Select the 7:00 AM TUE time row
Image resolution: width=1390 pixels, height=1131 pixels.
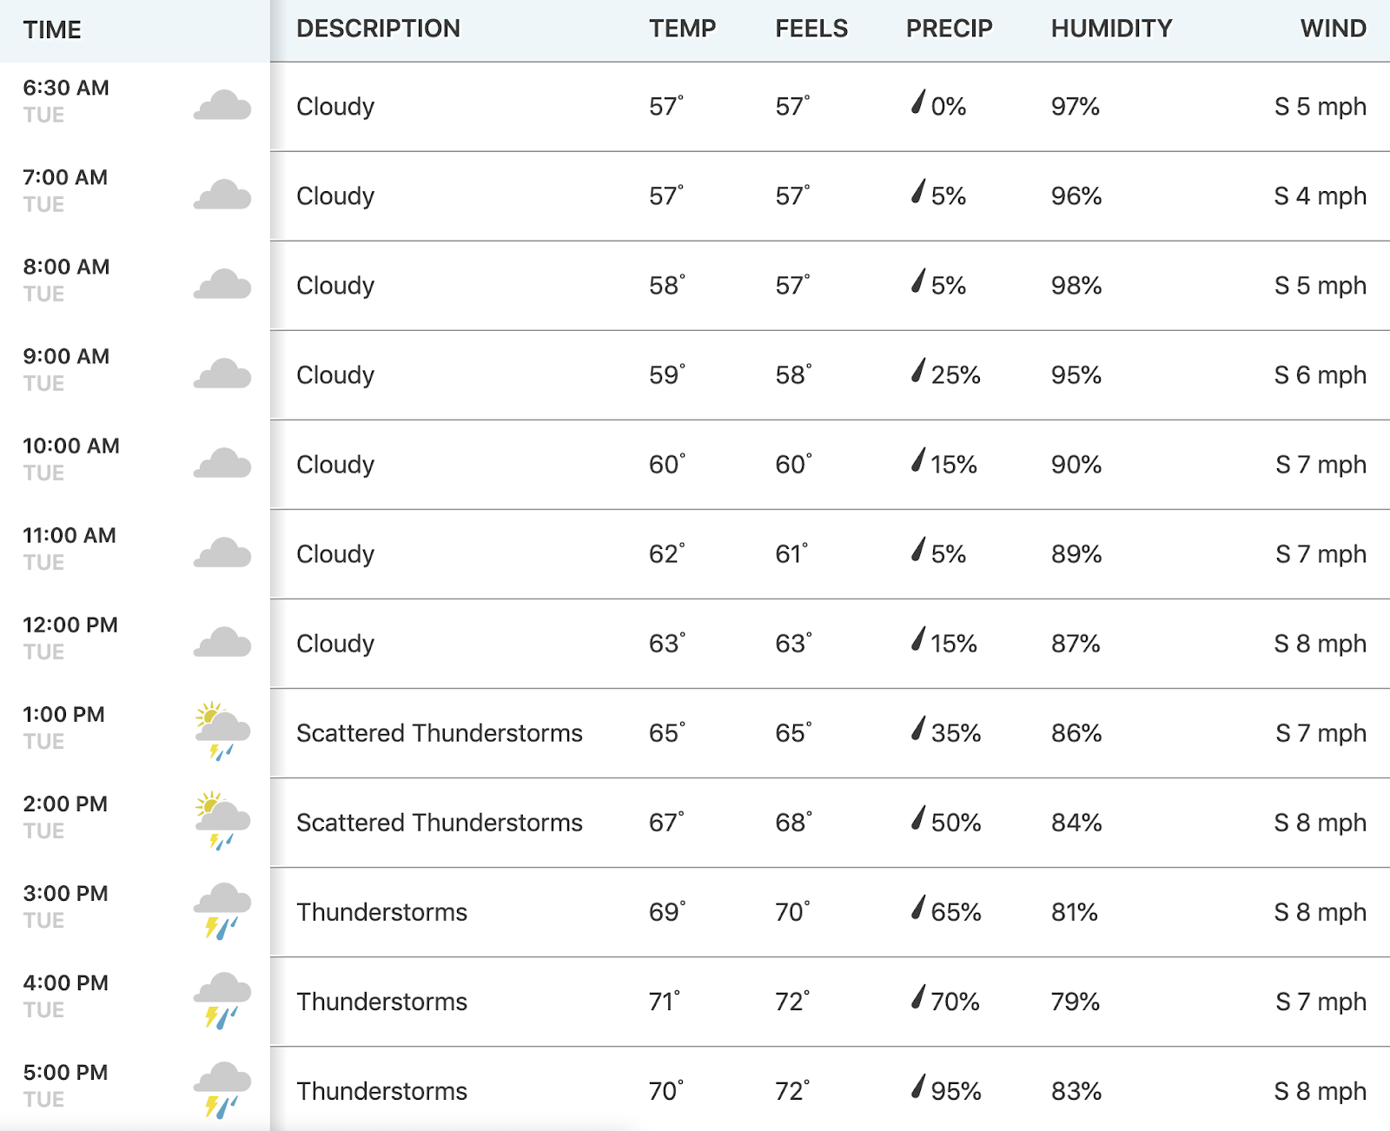[x=135, y=195]
